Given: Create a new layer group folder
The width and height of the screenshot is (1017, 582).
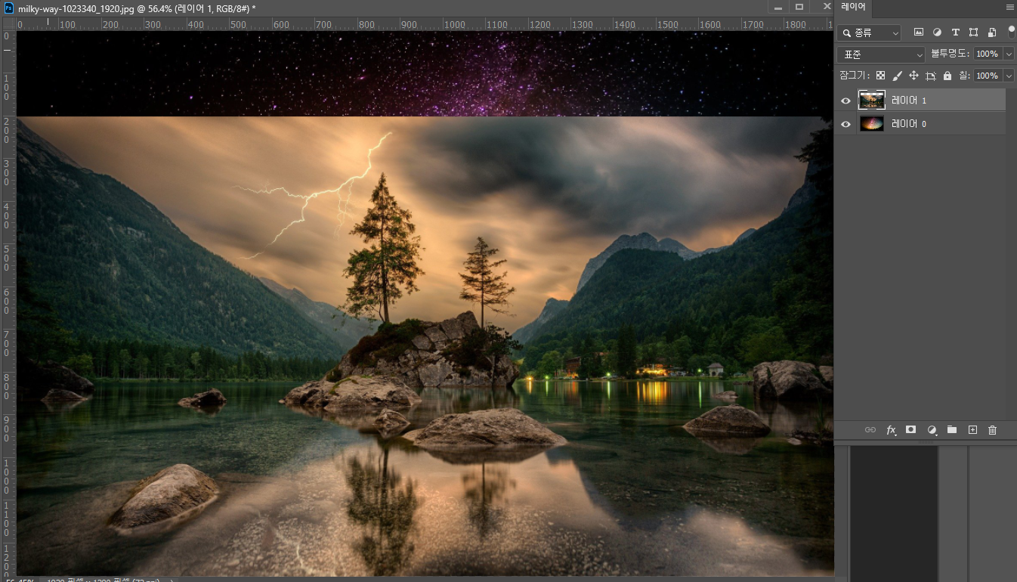Looking at the screenshot, I should click(x=952, y=429).
